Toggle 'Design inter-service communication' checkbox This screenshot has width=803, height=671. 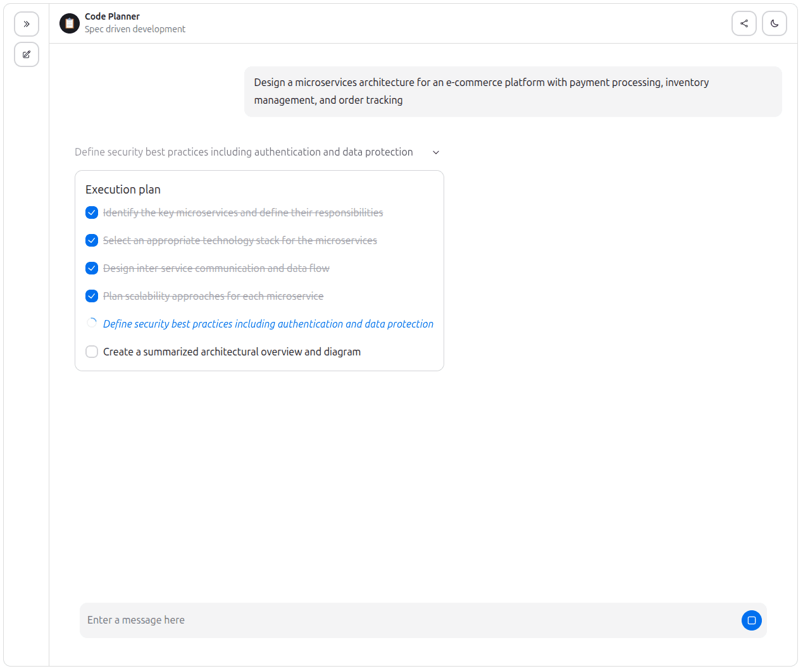(92, 268)
